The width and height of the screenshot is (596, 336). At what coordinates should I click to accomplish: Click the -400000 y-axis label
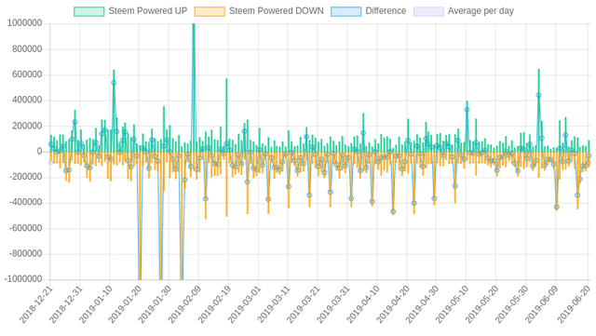(x=25, y=203)
